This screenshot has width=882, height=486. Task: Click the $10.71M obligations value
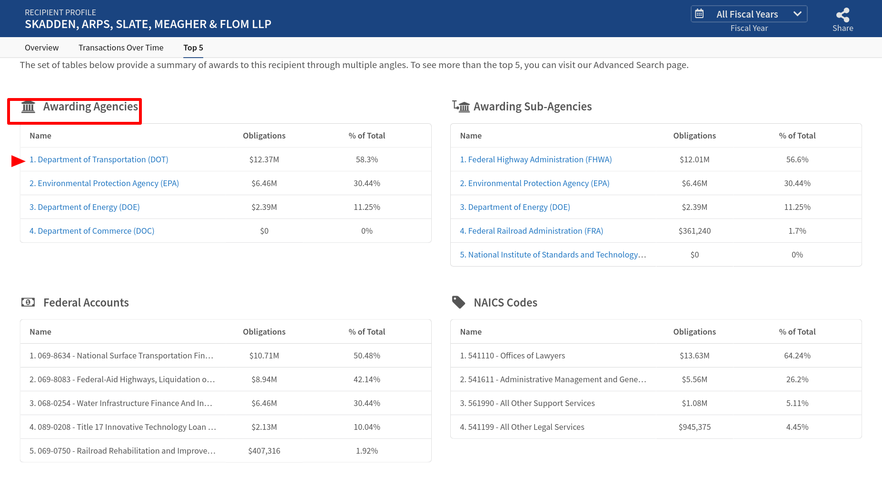(x=264, y=356)
